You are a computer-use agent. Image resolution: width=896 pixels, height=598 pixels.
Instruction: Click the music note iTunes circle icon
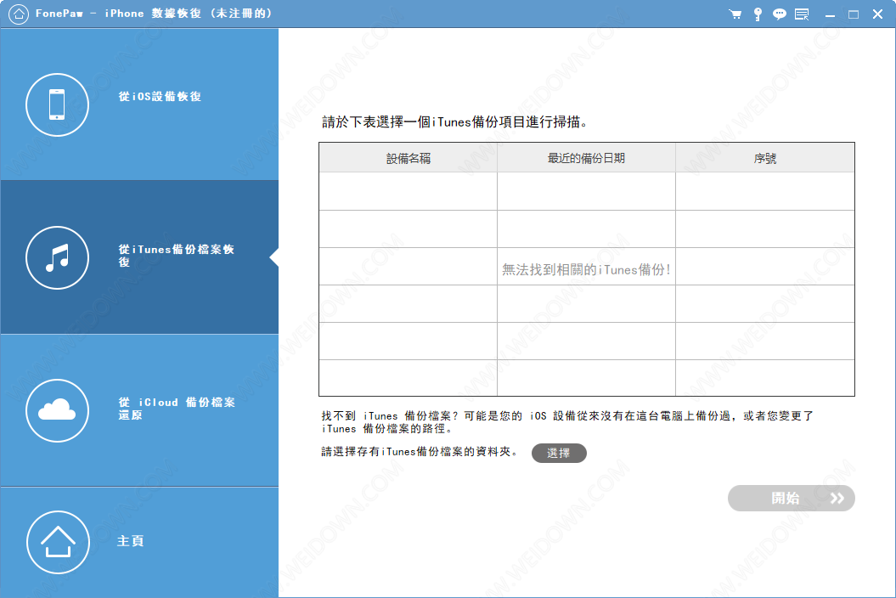[57, 257]
